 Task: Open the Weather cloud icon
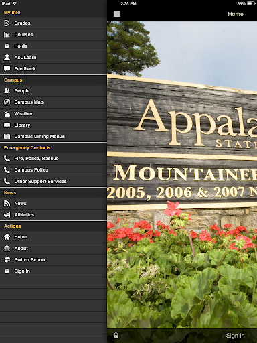click(7, 114)
